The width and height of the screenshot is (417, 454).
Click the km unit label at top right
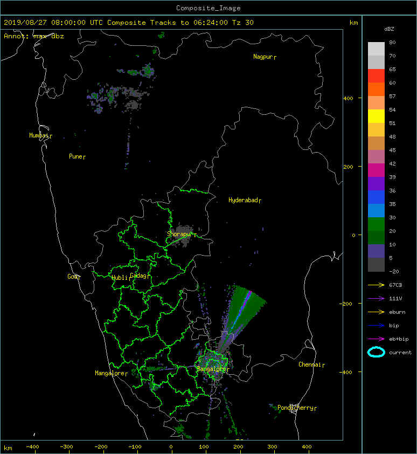pyautogui.click(x=353, y=23)
